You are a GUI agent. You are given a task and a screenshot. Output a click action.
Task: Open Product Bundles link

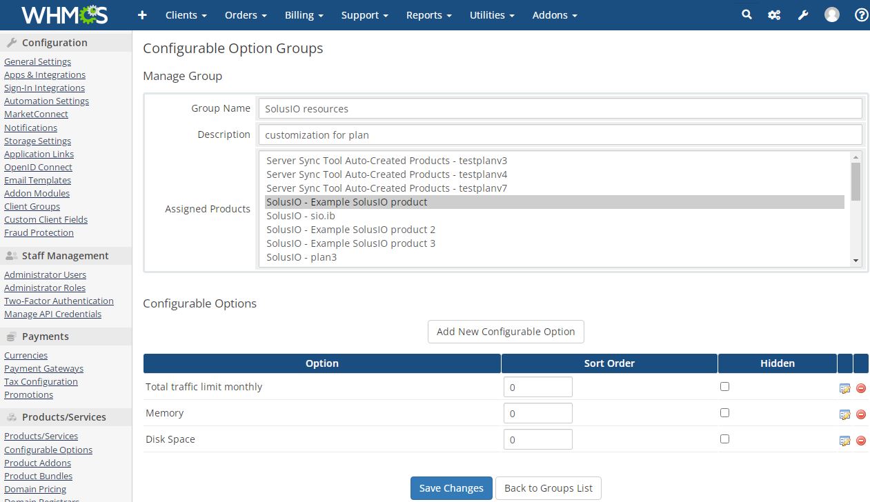click(x=38, y=476)
